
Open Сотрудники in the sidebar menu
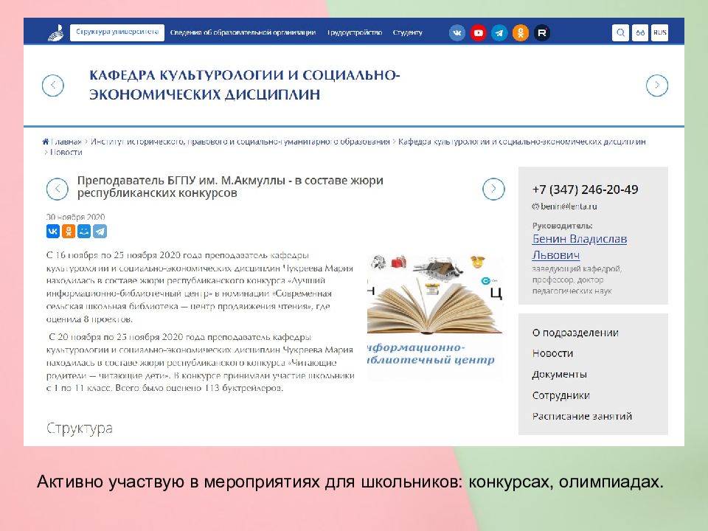tap(560, 395)
